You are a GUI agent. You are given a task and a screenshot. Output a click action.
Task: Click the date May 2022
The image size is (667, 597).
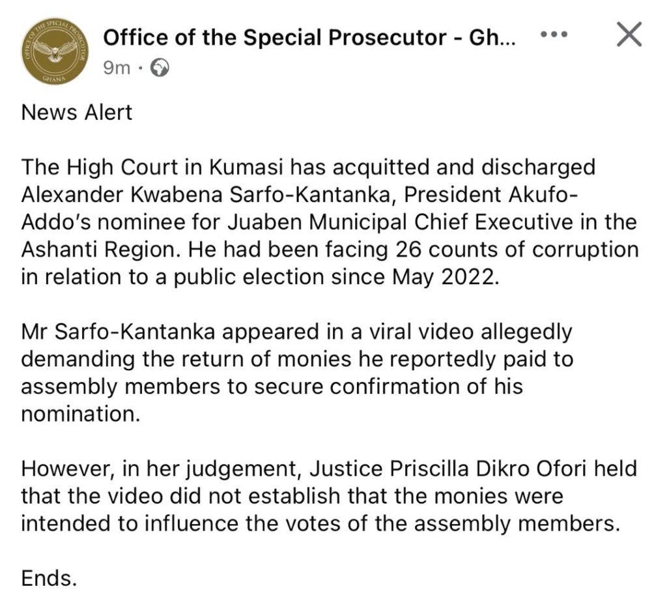444,277
